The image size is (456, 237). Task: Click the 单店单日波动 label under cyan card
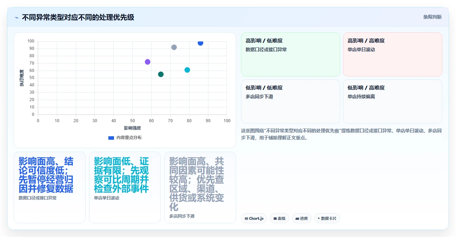[107, 198]
